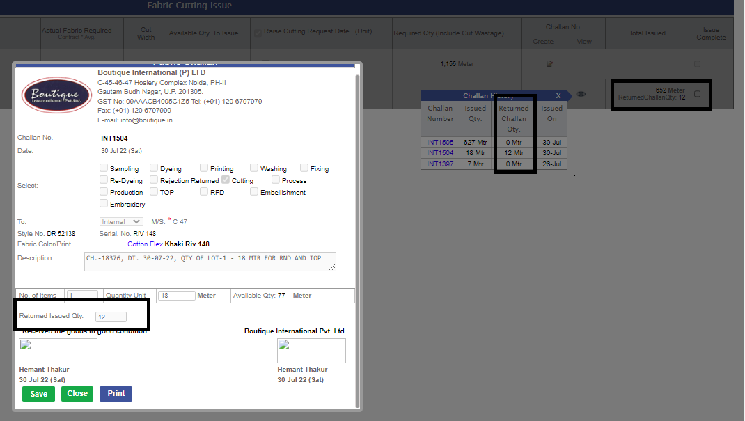
Task: Click the Style No. DR 52138 text
Action: [x=46, y=234]
